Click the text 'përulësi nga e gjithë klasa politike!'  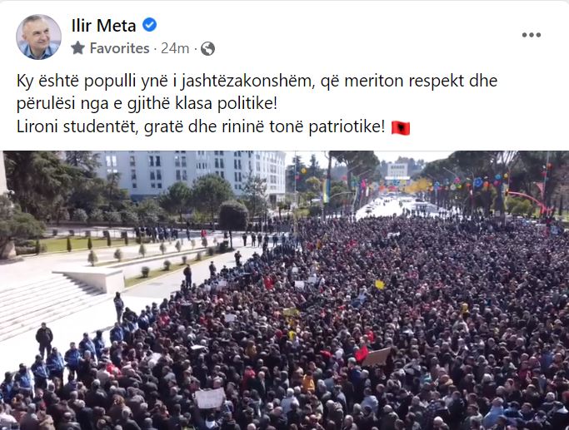[x=147, y=104]
